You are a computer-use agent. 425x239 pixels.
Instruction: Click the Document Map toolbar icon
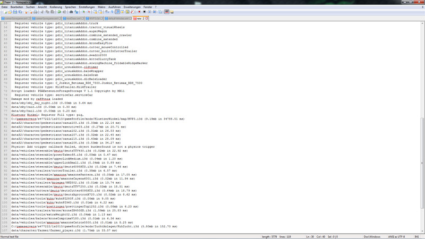click(127, 12)
